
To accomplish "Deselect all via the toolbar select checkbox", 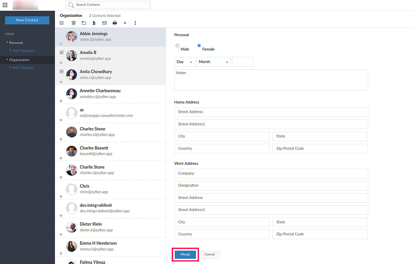I will (x=62, y=23).
